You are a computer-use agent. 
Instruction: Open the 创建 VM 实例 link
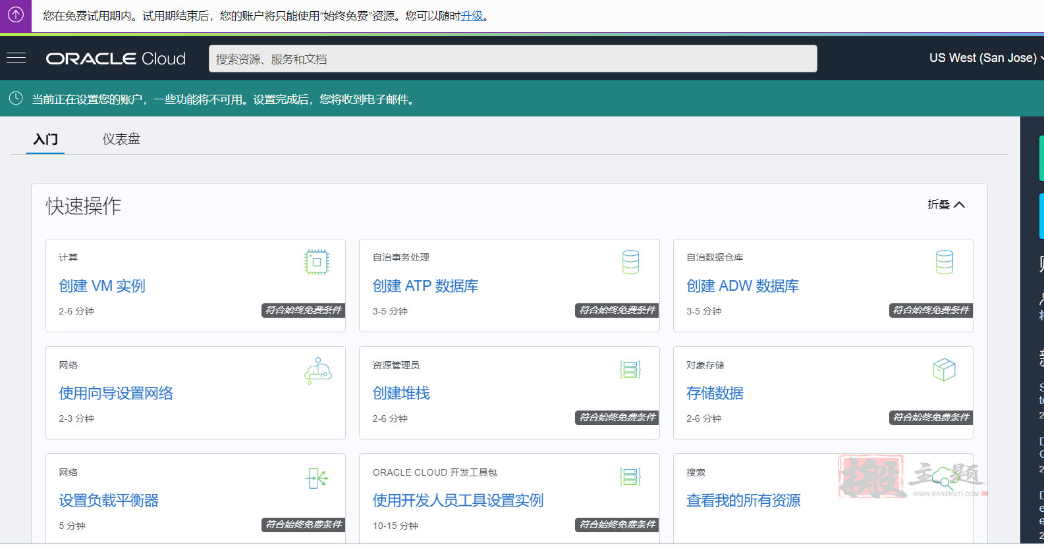102,286
